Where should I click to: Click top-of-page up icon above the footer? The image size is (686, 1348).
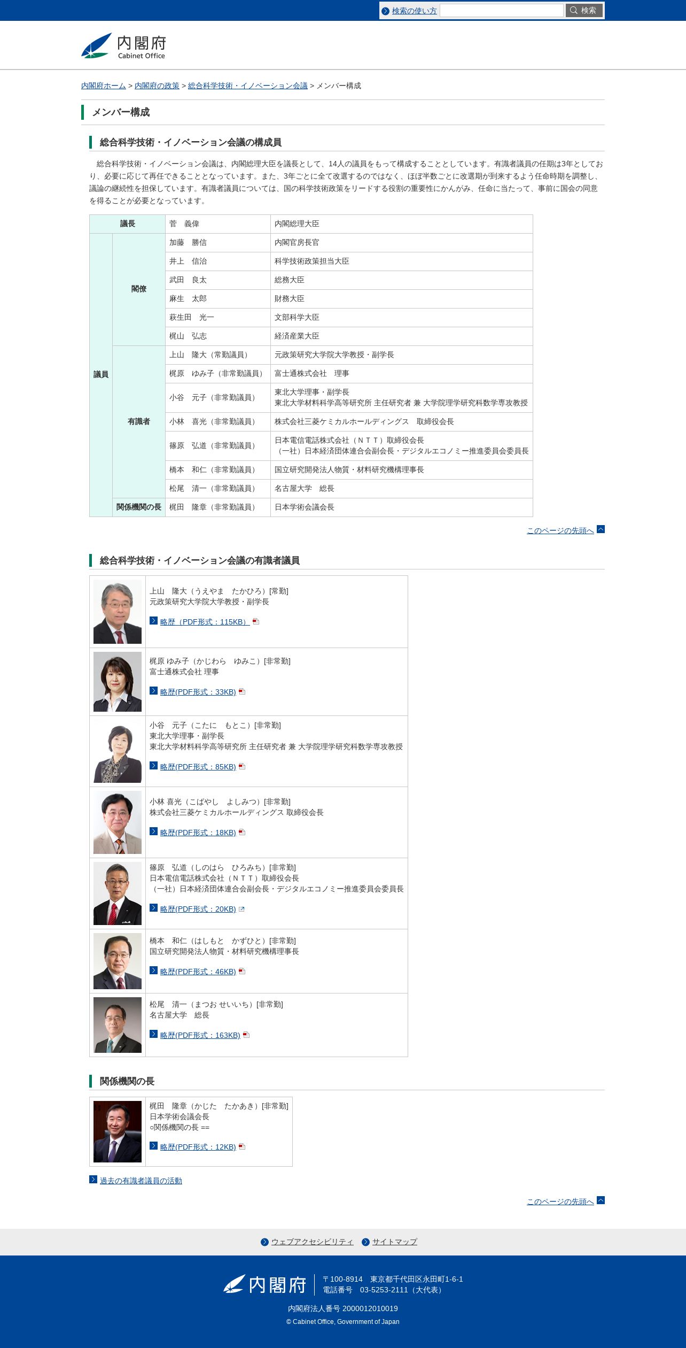[x=601, y=1200]
